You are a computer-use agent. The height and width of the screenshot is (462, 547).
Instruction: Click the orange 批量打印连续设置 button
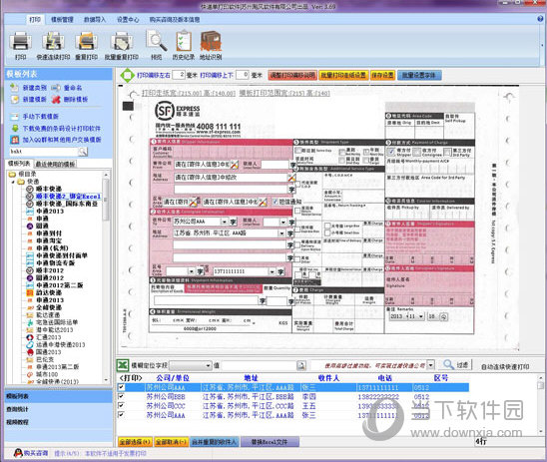343,75
